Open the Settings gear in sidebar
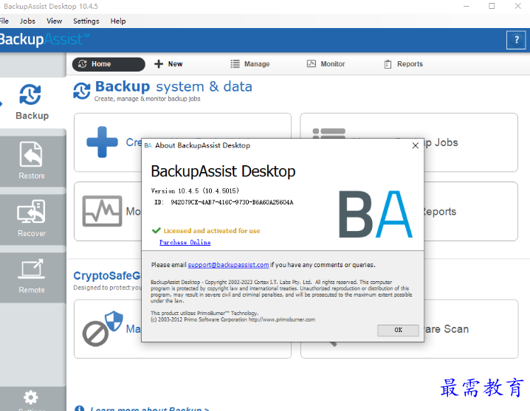 tap(31, 398)
